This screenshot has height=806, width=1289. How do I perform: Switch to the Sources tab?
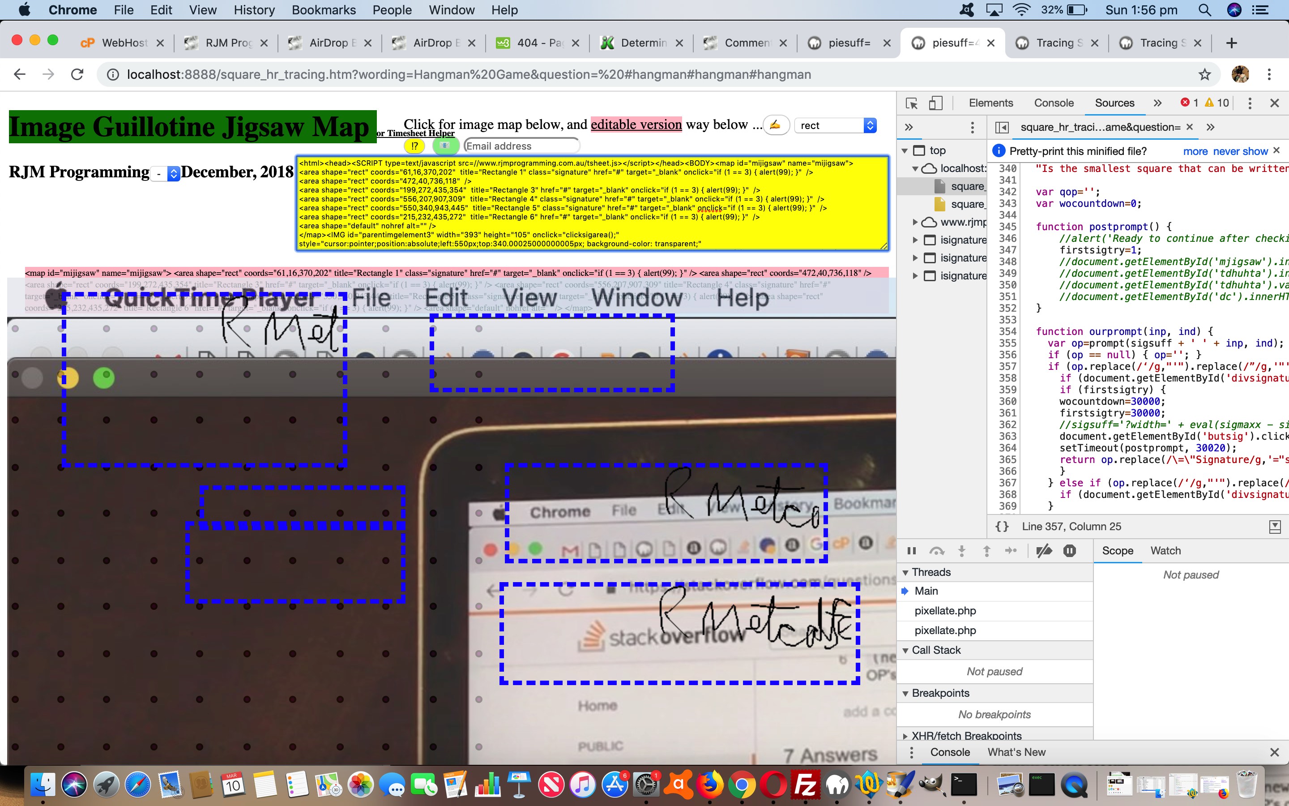click(x=1114, y=103)
